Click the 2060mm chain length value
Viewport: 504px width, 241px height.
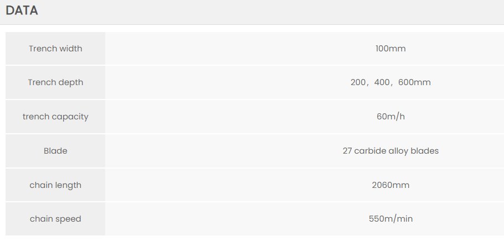(x=390, y=185)
